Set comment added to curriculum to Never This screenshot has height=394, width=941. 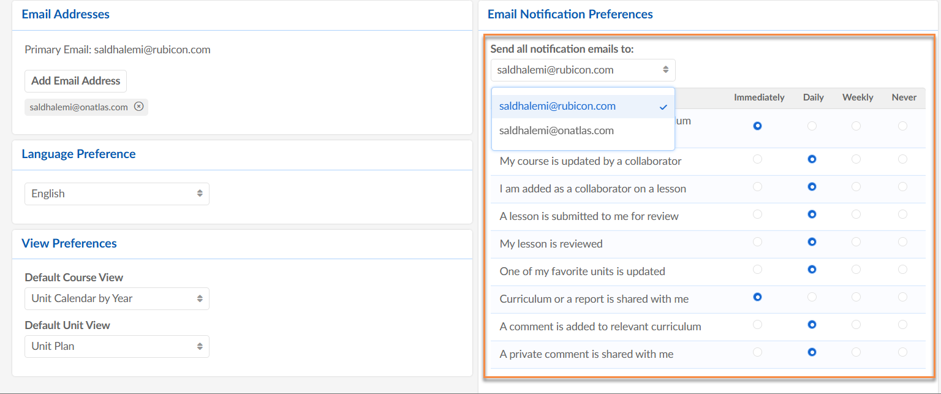[902, 325]
